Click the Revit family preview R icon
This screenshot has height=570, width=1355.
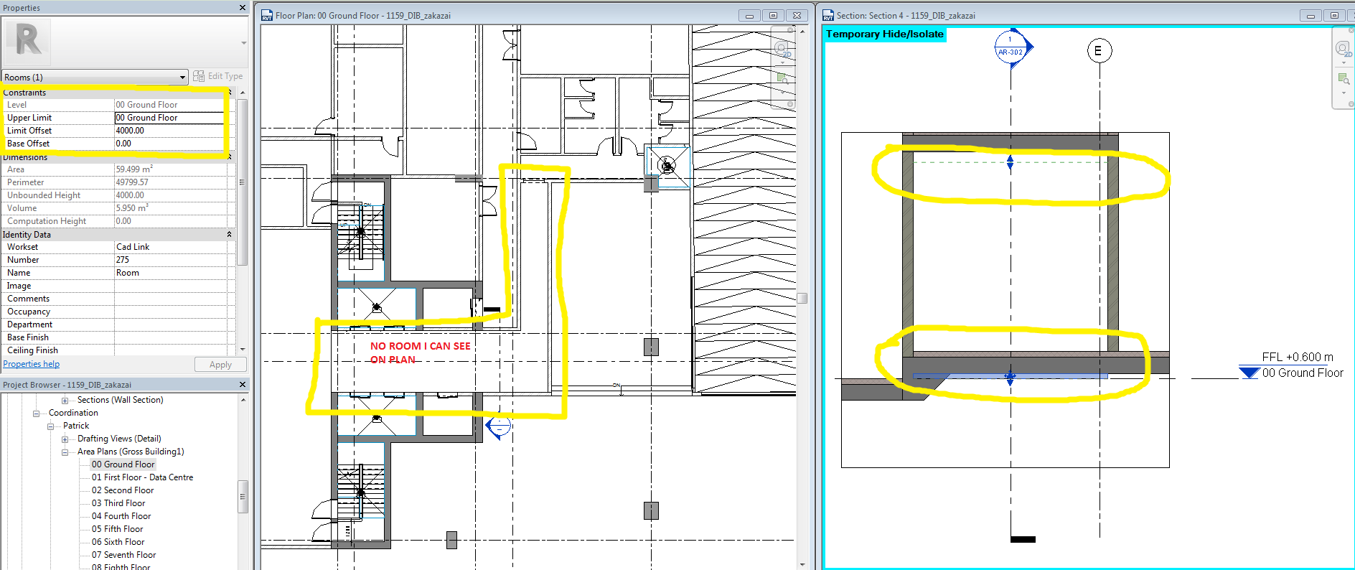coord(28,41)
